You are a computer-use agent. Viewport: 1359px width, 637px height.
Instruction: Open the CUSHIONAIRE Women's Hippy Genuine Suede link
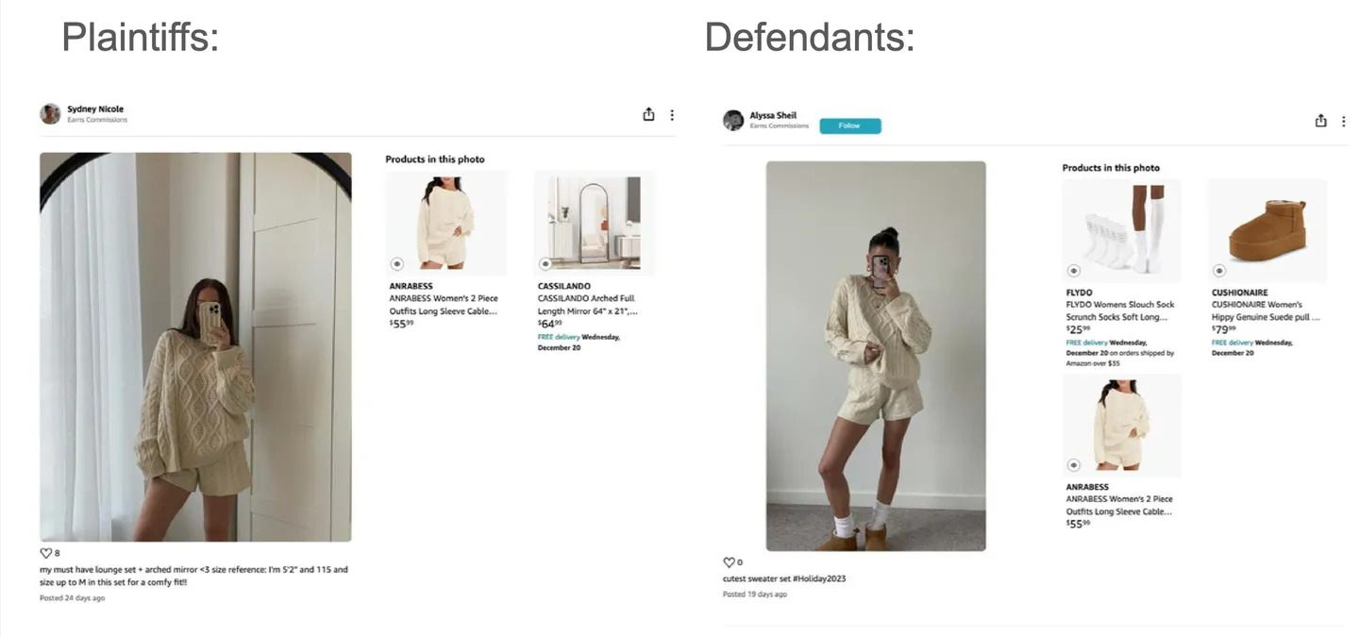click(1266, 310)
